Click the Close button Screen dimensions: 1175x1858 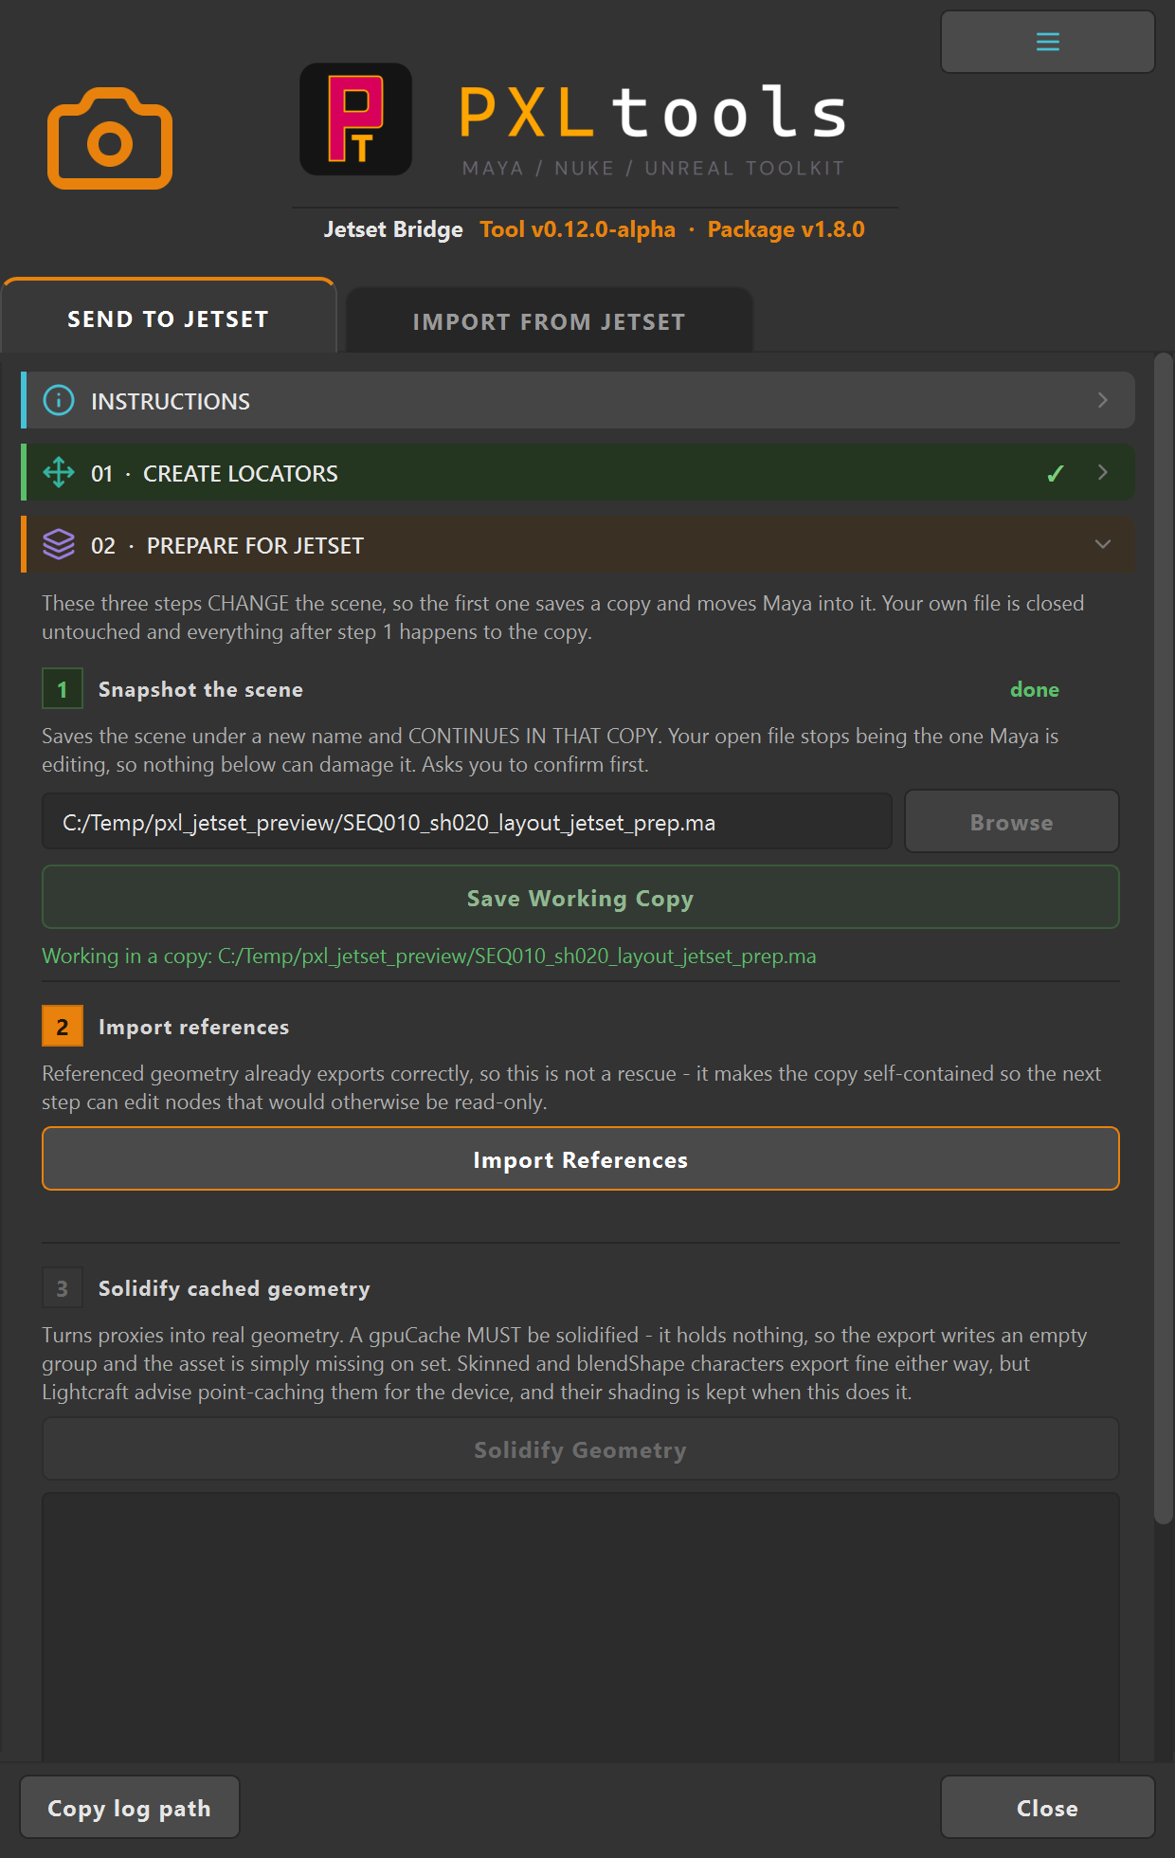[x=1047, y=1808]
